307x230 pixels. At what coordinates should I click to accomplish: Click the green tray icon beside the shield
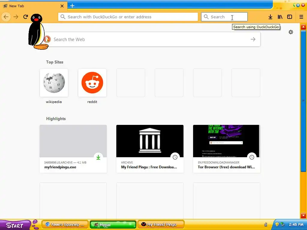(x=282, y=224)
